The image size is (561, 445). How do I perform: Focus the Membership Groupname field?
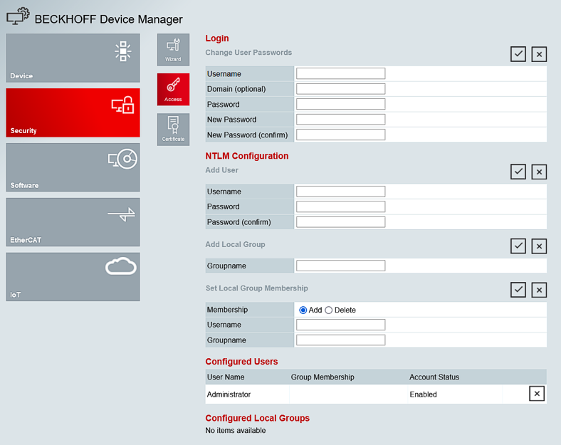pos(340,340)
